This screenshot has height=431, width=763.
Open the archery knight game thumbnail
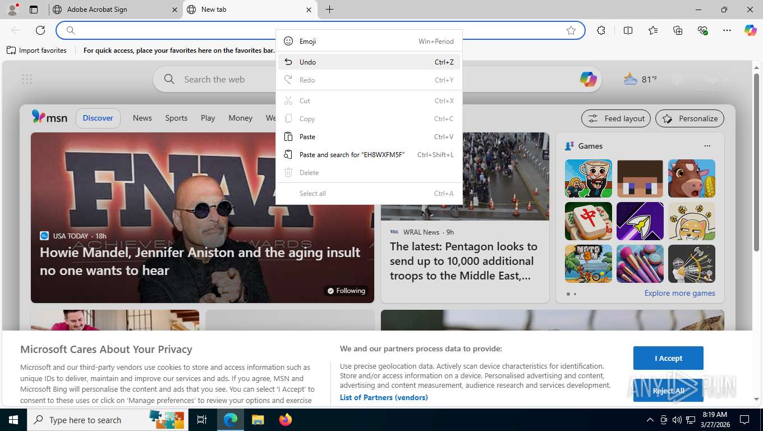click(x=692, y=264)
